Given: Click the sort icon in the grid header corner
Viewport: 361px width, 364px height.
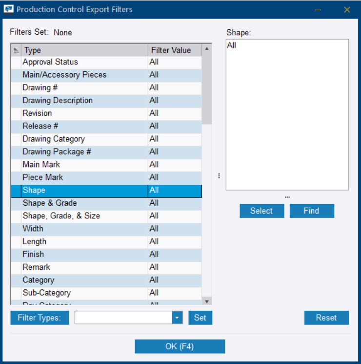Looking at the screenshot, I should [16, 50].
